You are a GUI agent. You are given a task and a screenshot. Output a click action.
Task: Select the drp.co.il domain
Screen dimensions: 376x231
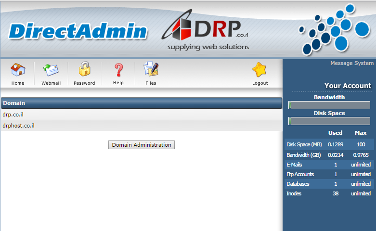(13, 115)
